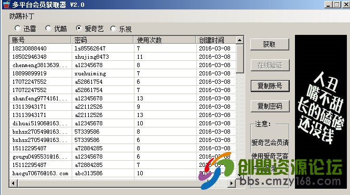Select account row dihuai51906@163...
This screenshot has width=350, height=195.
pos(123,123)
